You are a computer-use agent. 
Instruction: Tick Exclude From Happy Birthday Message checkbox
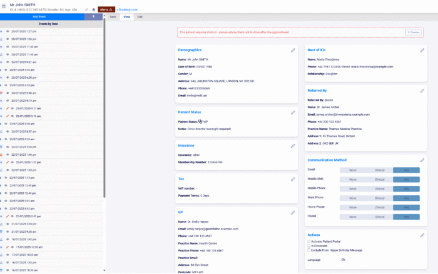tap(309, 250)
